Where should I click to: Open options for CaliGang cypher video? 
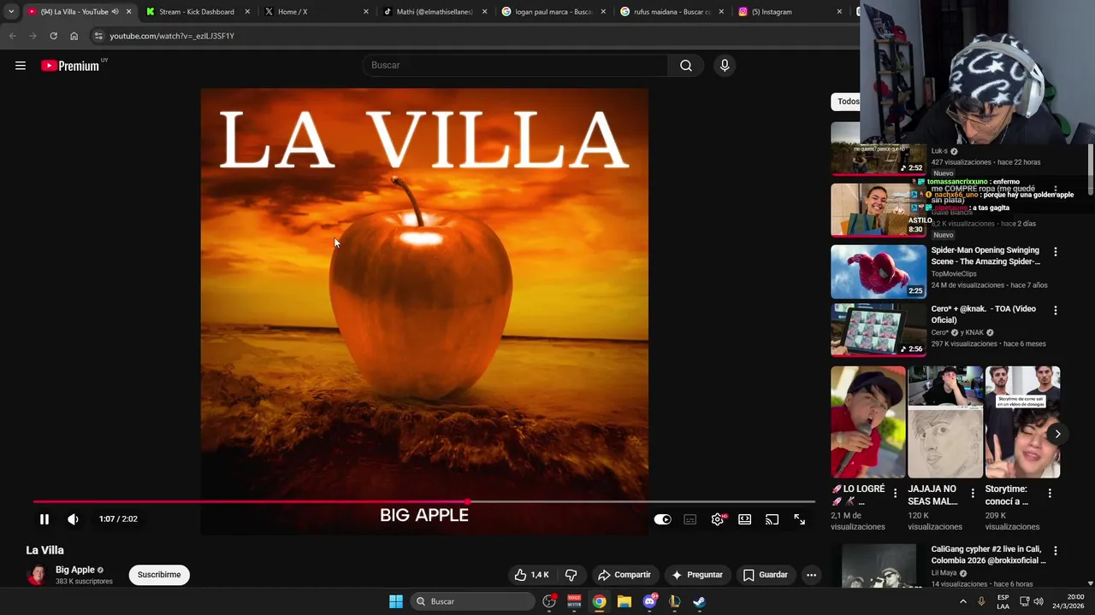(x=1056, y=552)
